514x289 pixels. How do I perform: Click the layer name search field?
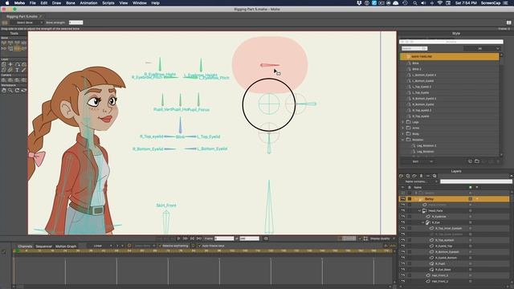[475, 181]
